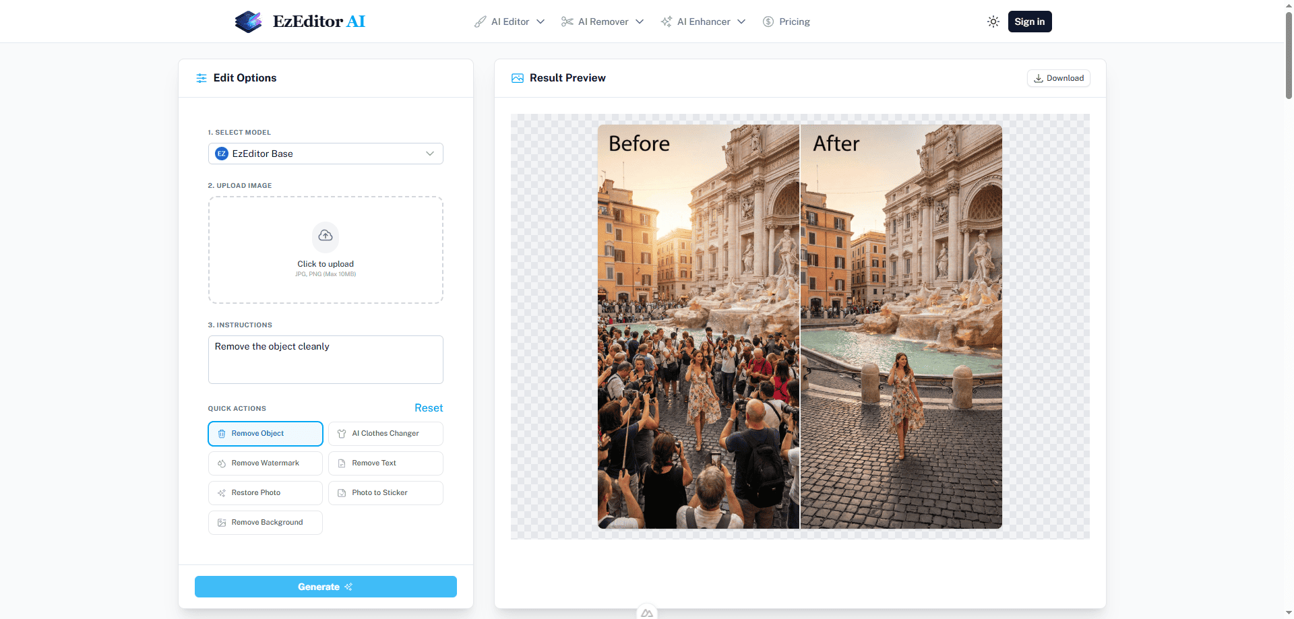Select the Remove Object quick action
Viewport: 1294px width, 619px height.
[266, 434]
